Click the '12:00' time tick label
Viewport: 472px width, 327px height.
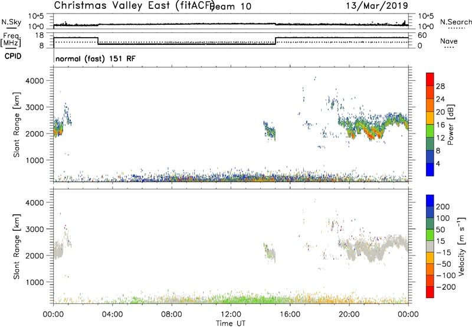[231, 315]
